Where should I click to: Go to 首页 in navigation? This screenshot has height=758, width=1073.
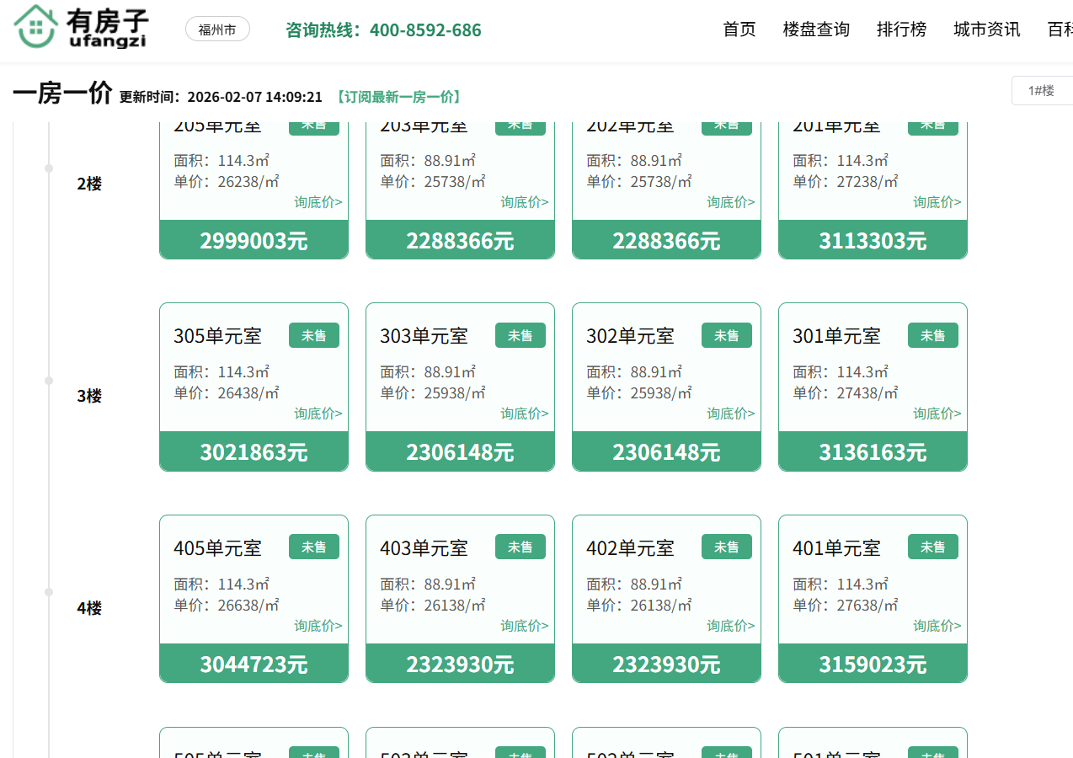coord(739,29)
